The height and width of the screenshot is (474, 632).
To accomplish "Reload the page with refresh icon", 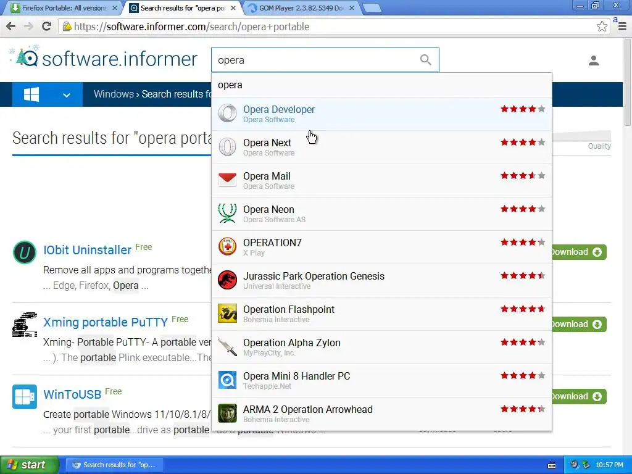I will pos(46,27).
